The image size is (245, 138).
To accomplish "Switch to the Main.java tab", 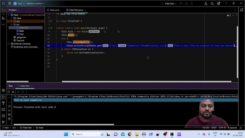I will [x=53, y=10].
